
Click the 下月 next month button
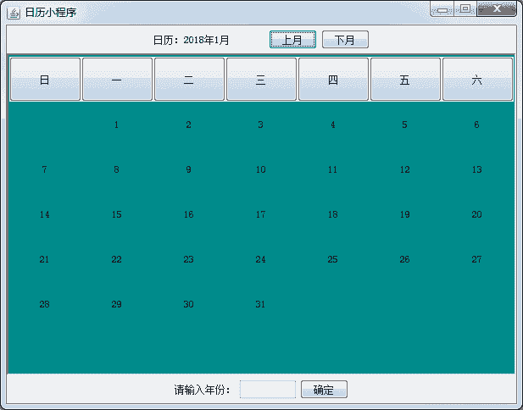pyautogui.click(x=345, y=40)
